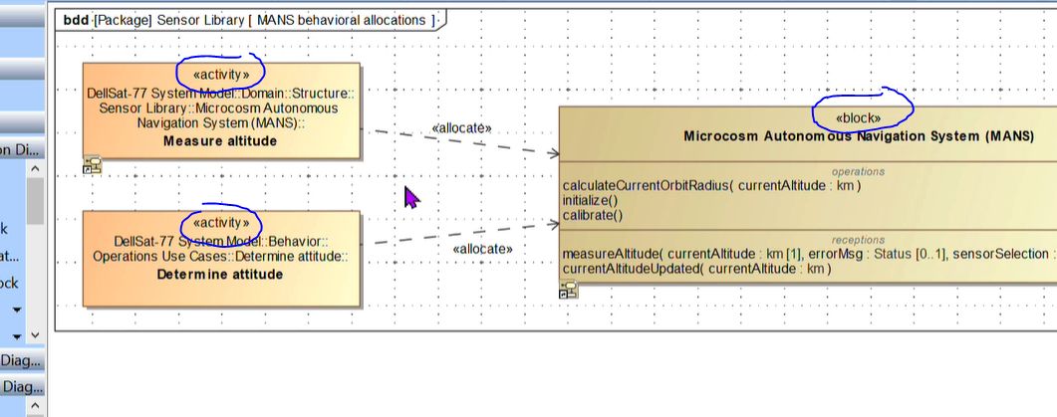1057x417 pixels.
Task: Click the 'Operations Use Cases::Determine attitude::' qualified name
Action: click(x=220, y=256)
